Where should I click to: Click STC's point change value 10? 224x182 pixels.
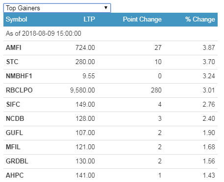pos(158,62)
